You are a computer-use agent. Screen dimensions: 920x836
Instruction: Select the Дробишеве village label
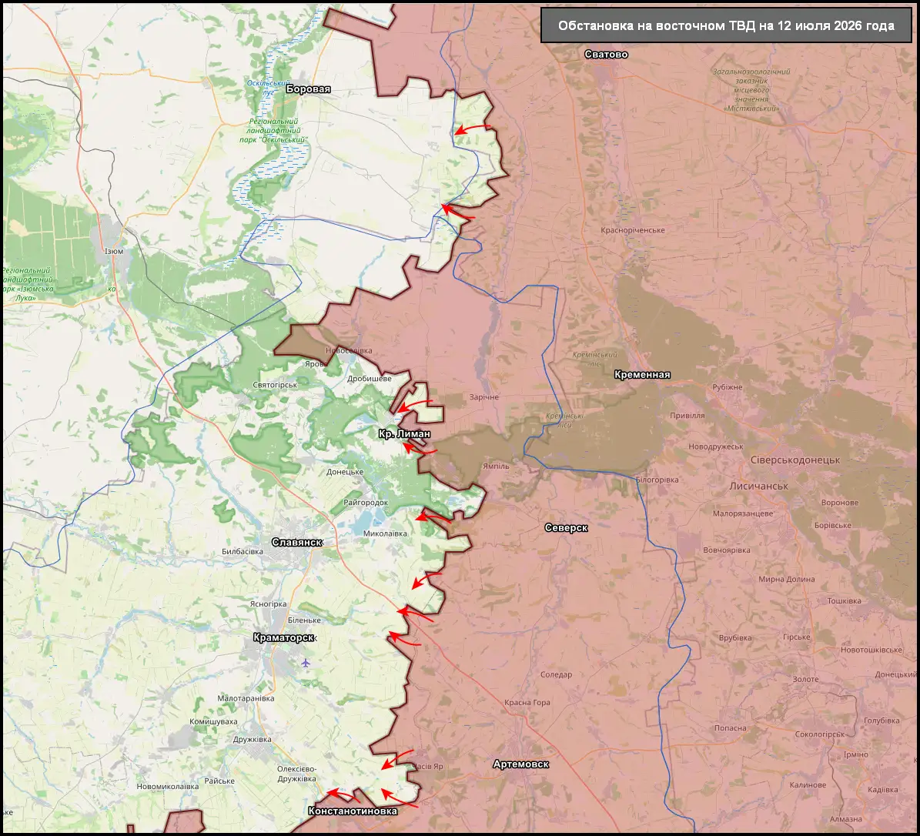click(369, 379)
